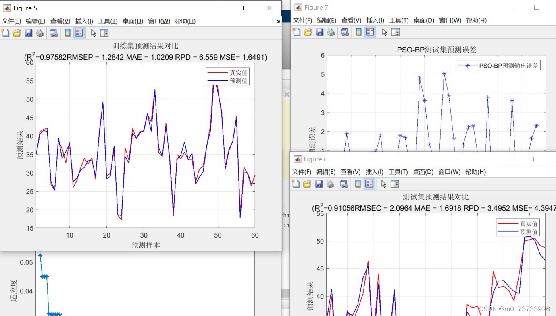Click Save Figure icon in Figure 6 toolbar
This screenshot has height=316, width=556.
[x=319, y=184]
